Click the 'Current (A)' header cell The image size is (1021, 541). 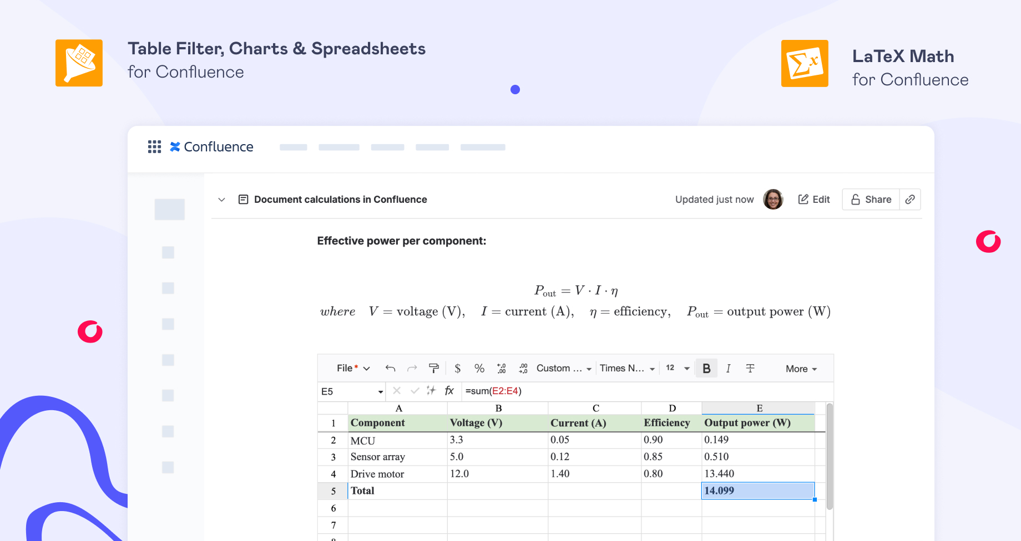tap(595, 423)
